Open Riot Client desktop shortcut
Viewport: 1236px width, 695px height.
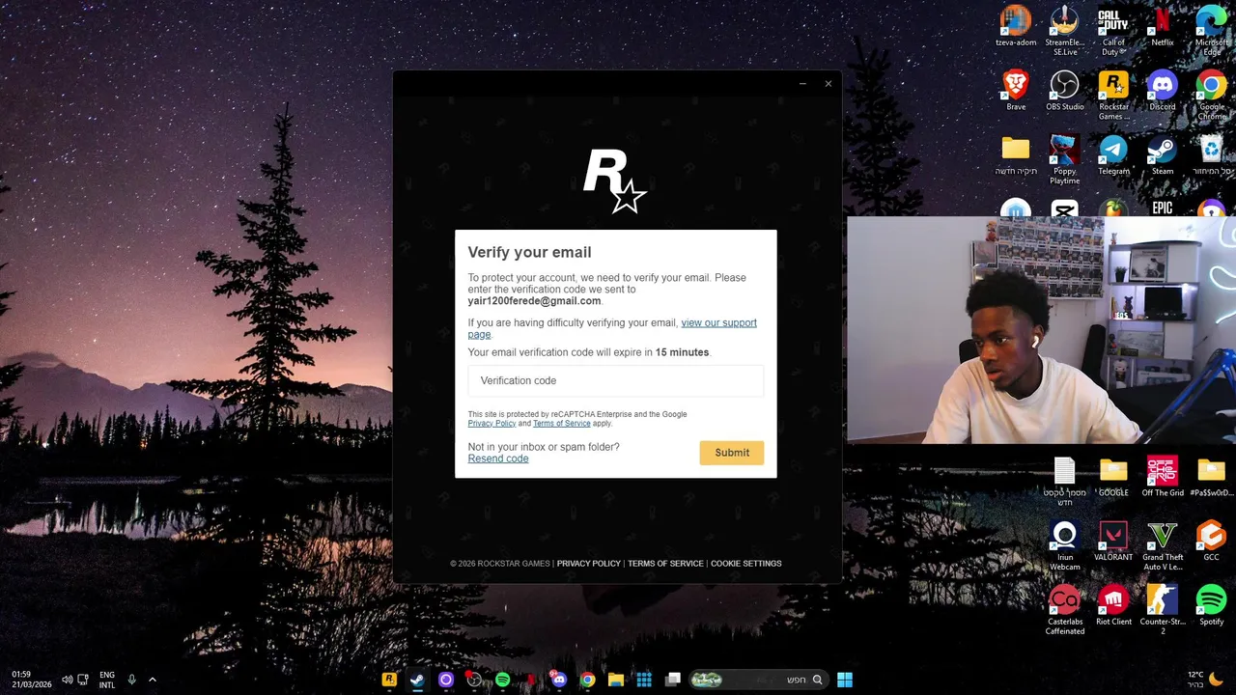coord(1113,606)
